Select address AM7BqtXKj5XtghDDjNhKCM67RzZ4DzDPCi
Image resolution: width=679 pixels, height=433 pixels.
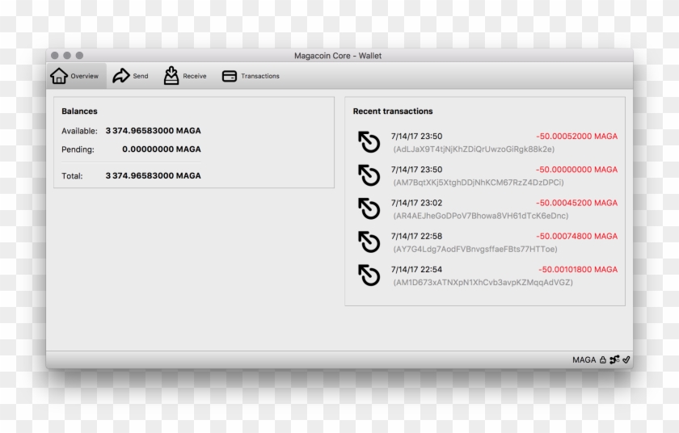tap(479, 183)
